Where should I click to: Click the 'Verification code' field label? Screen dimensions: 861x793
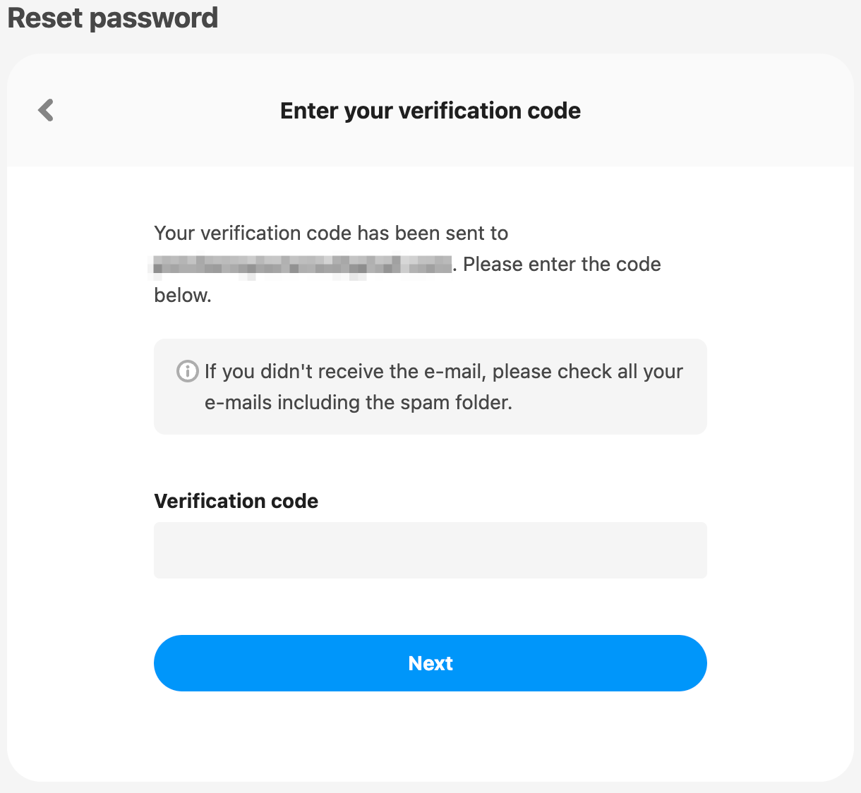tap(236, 501)
